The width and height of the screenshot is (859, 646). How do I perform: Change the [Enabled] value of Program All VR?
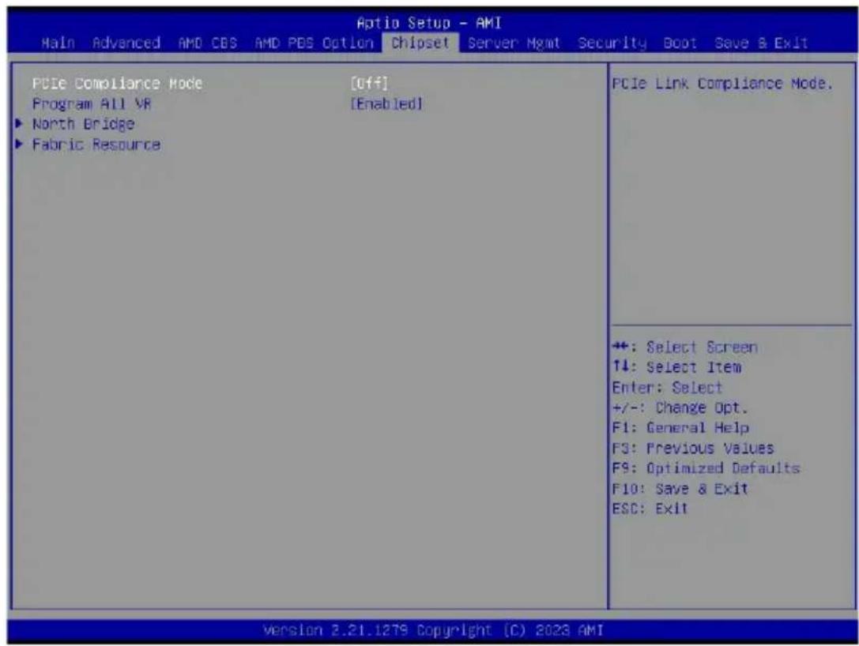[x=386, y=103]
